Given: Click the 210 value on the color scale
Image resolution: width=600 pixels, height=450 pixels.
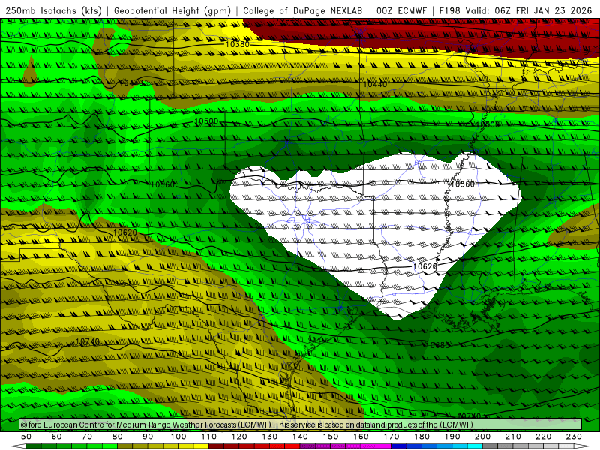Looking at the screenshot, I should tap(513, 436).
